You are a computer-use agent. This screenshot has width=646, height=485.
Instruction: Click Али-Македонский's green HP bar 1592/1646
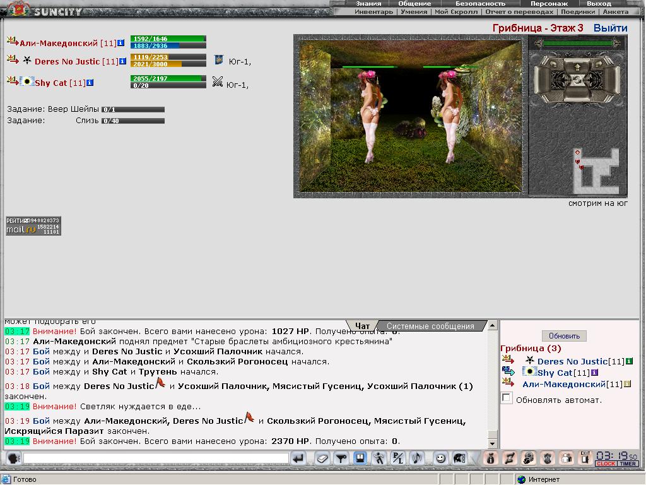click(x=168, y=39)
